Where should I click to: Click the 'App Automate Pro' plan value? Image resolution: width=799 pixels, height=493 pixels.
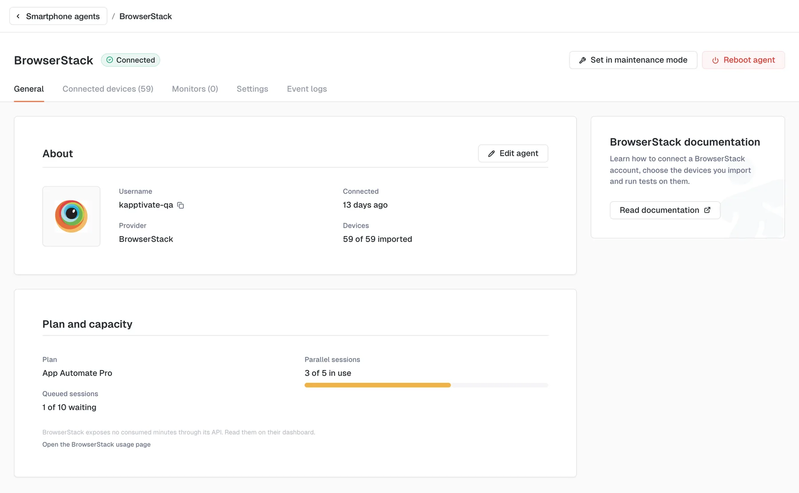tap(77, 373)
